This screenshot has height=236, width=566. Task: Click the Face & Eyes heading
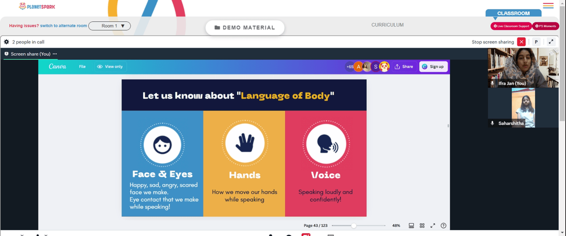162,174
